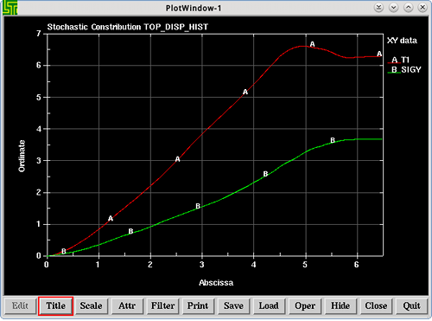Click the x-axis tick label 6
Image resolution: width=432 pixels, height=321 pixels.
357,265
